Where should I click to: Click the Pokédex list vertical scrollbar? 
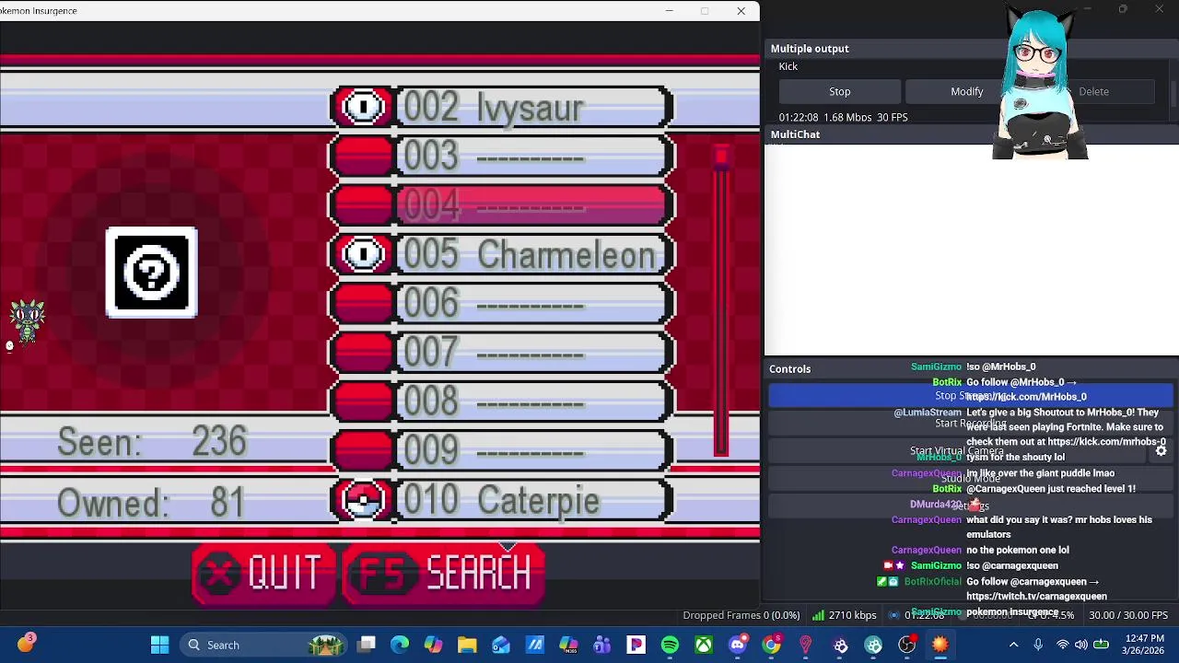coord(721,299)
